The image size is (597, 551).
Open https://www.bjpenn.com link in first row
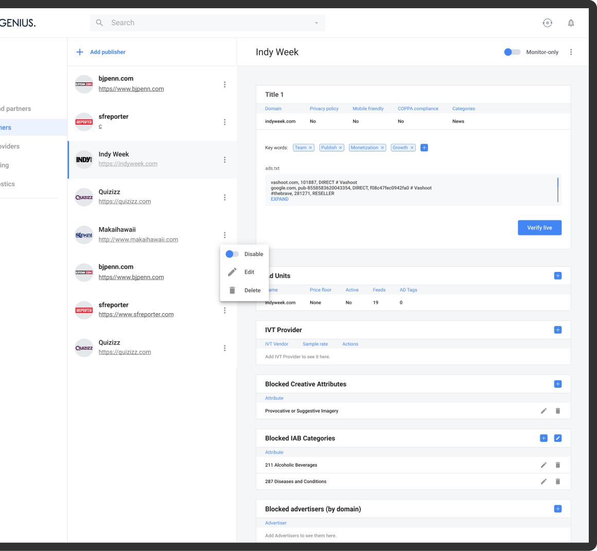coord(131,89)
